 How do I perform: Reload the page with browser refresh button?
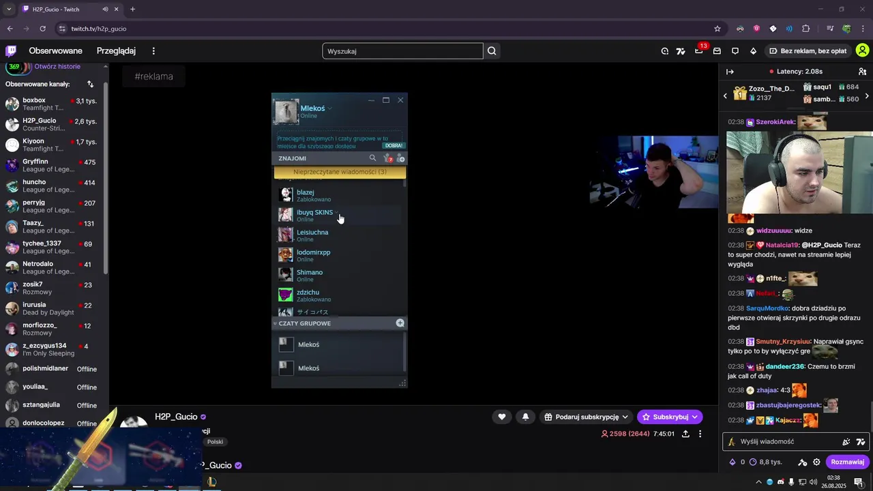tap(42, 29)
